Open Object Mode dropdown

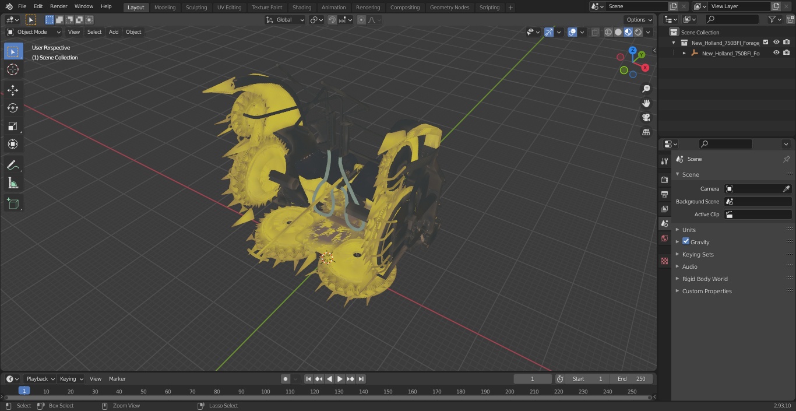click(34, 32)
